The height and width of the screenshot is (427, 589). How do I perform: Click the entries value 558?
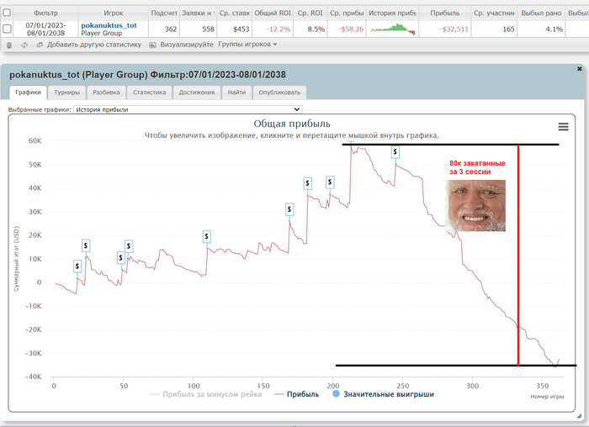208,29
